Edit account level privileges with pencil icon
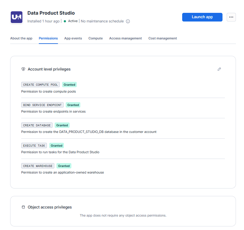 [219, 69]
